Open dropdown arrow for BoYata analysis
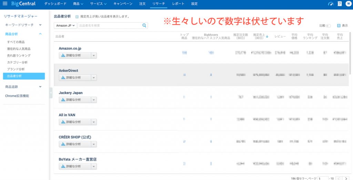353x180 pixels. [94, 166]
